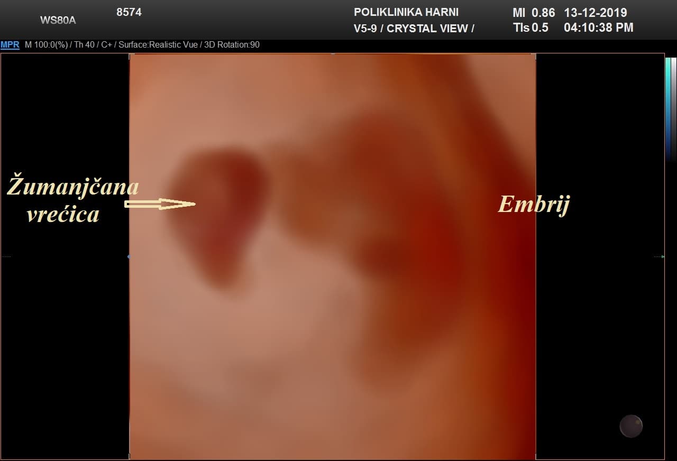The image size is (677, 461).
Task: Click the 3D Rotation:90 parameter
Action: 231,45
